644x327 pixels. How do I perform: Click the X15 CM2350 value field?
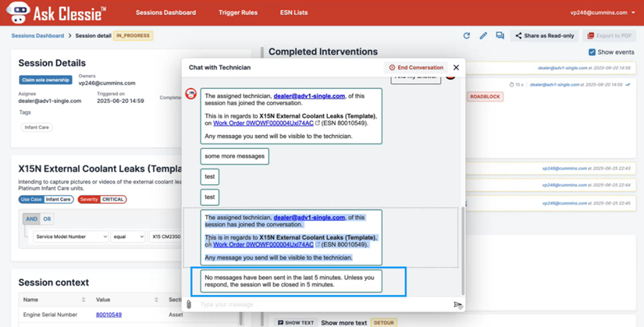point(165,236)
